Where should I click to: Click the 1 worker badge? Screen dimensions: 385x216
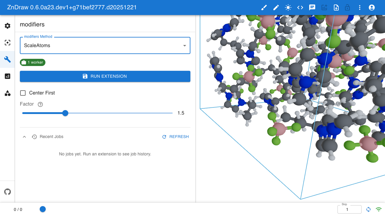point(32,62)
